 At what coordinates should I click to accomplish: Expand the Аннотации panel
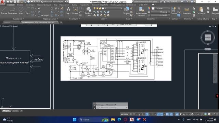pyautogui.click(x=74, y=19)
